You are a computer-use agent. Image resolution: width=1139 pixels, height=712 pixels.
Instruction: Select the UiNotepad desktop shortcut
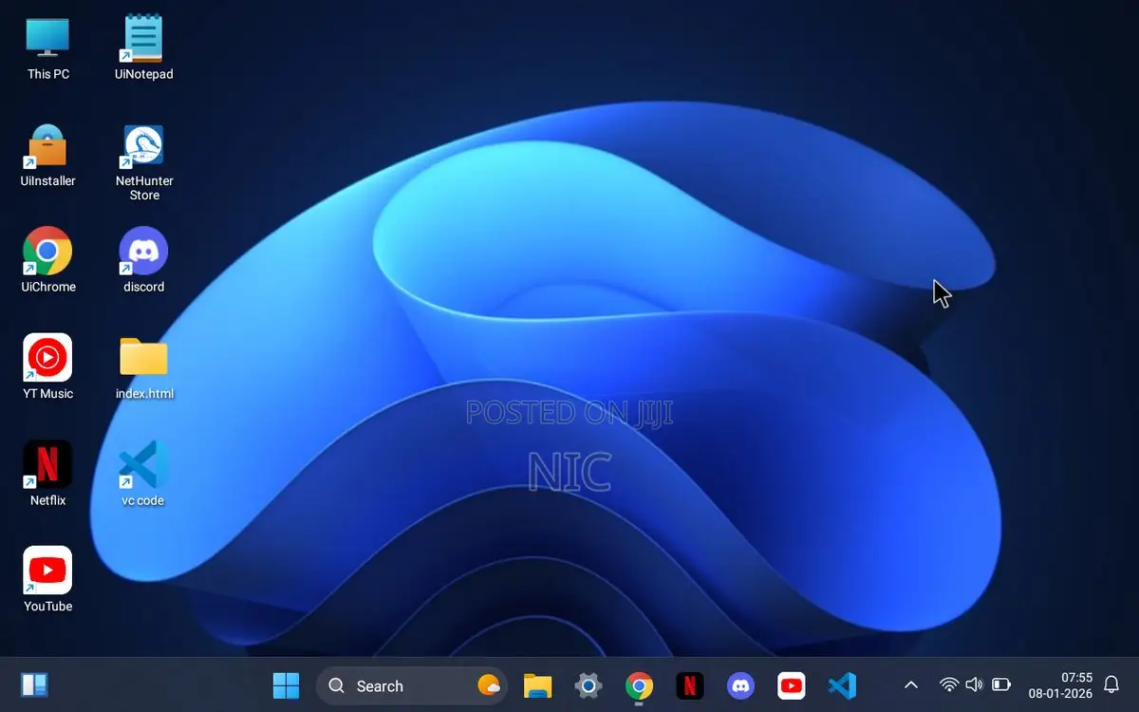click(x=143, y=47)
